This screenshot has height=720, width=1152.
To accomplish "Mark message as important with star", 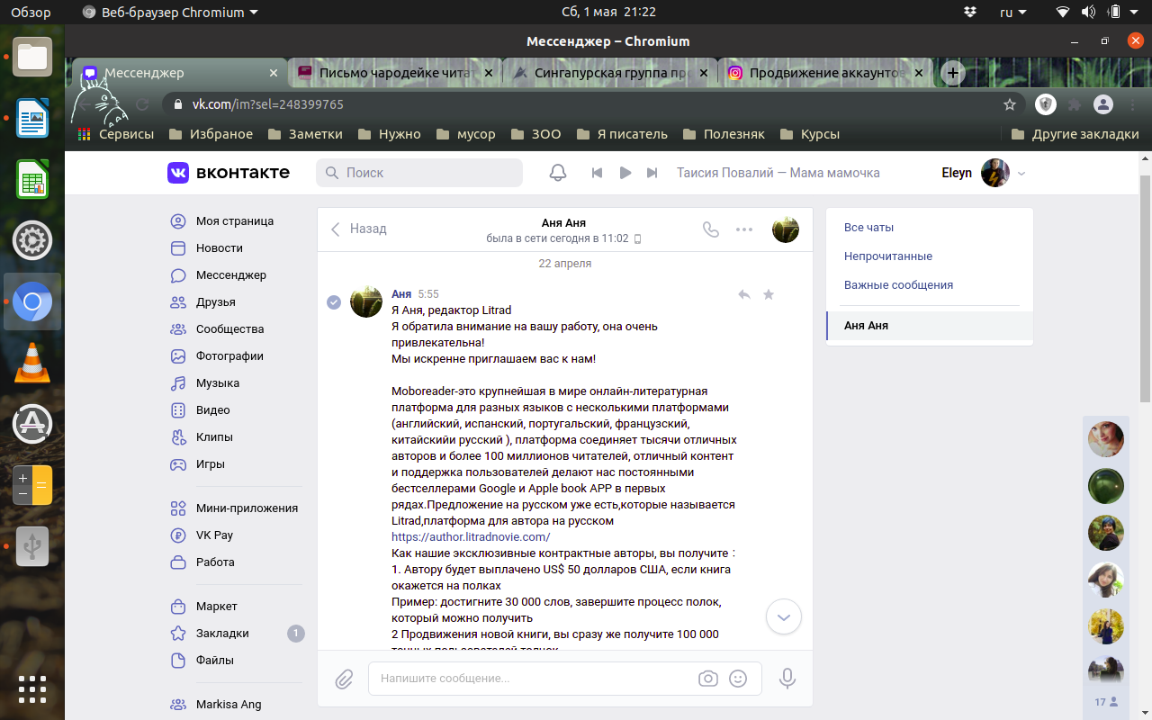I will [769, 294].
